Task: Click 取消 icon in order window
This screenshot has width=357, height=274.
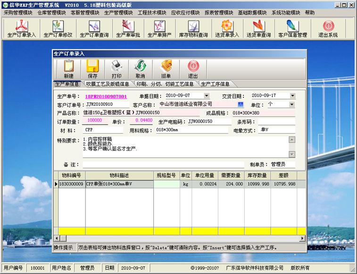Action: 141,69
